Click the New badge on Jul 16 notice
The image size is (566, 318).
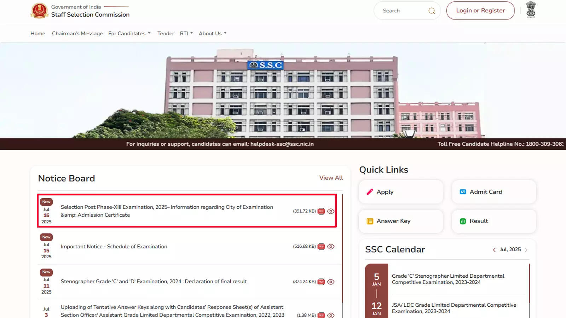tap(46, 202)
